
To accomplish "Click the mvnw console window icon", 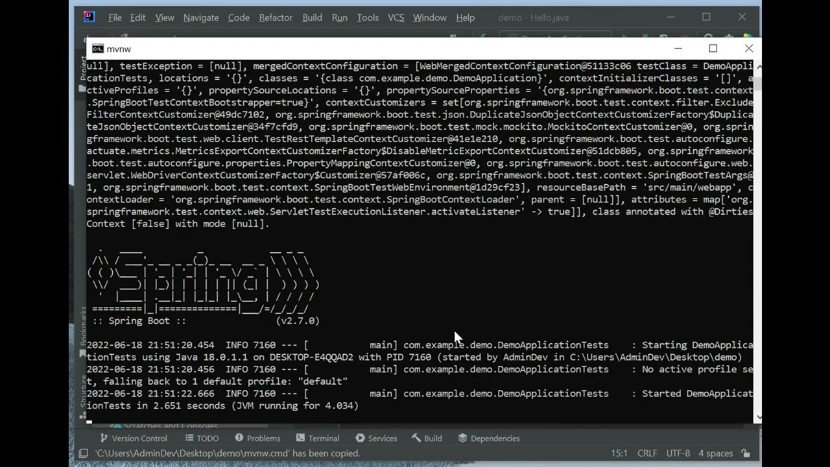I will click(98, 49).
